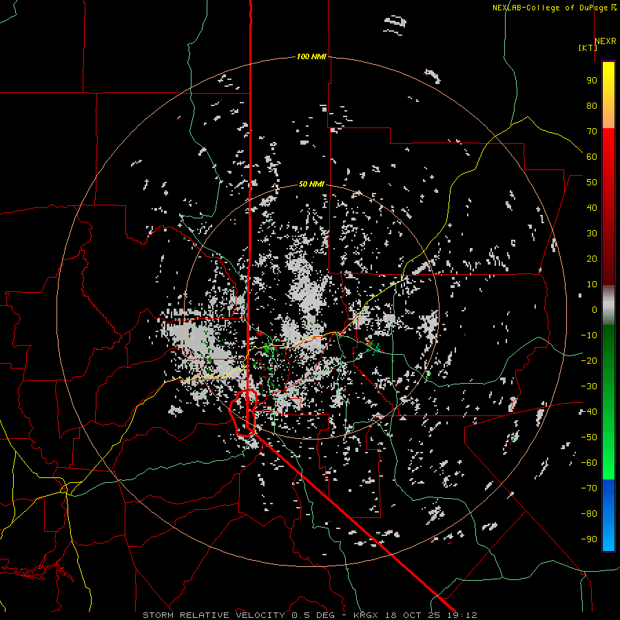Click the gray zero-velocity segment of the color bar

[608, 305]
